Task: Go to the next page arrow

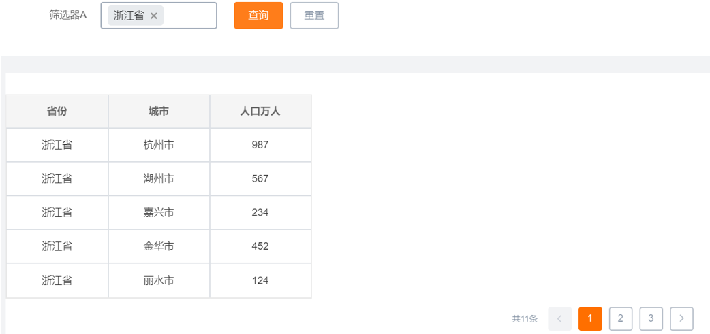Action: (681, 318)
